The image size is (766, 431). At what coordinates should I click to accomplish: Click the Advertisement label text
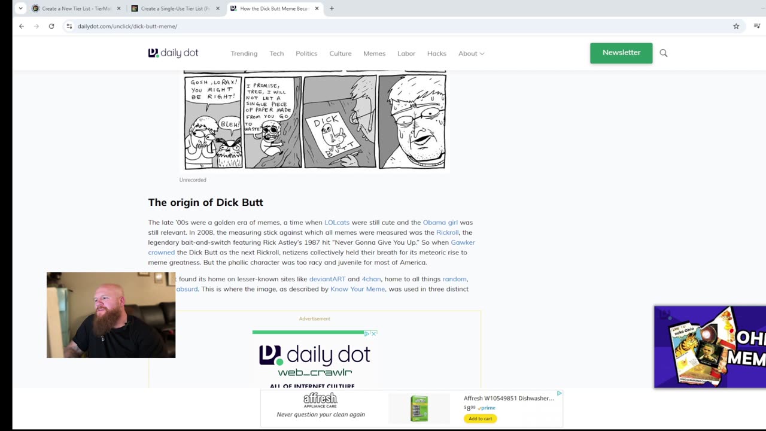point(315,318)
